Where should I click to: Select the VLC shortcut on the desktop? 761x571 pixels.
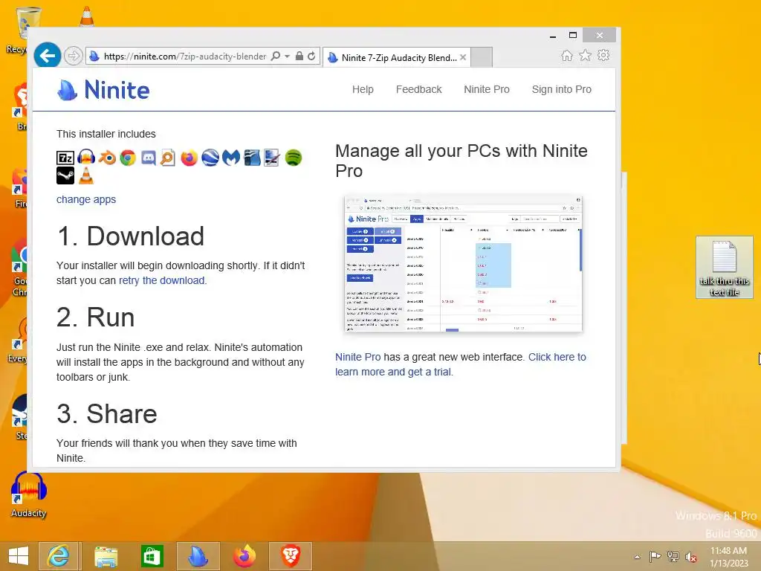[86, 16]
